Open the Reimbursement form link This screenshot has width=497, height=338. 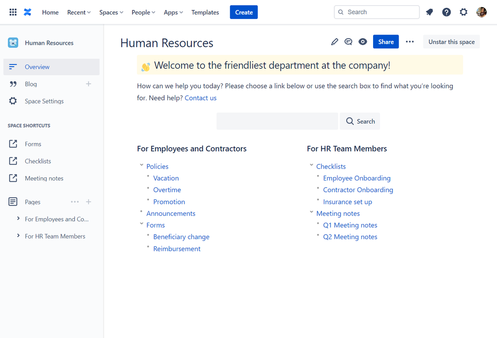tap(177, 249)
